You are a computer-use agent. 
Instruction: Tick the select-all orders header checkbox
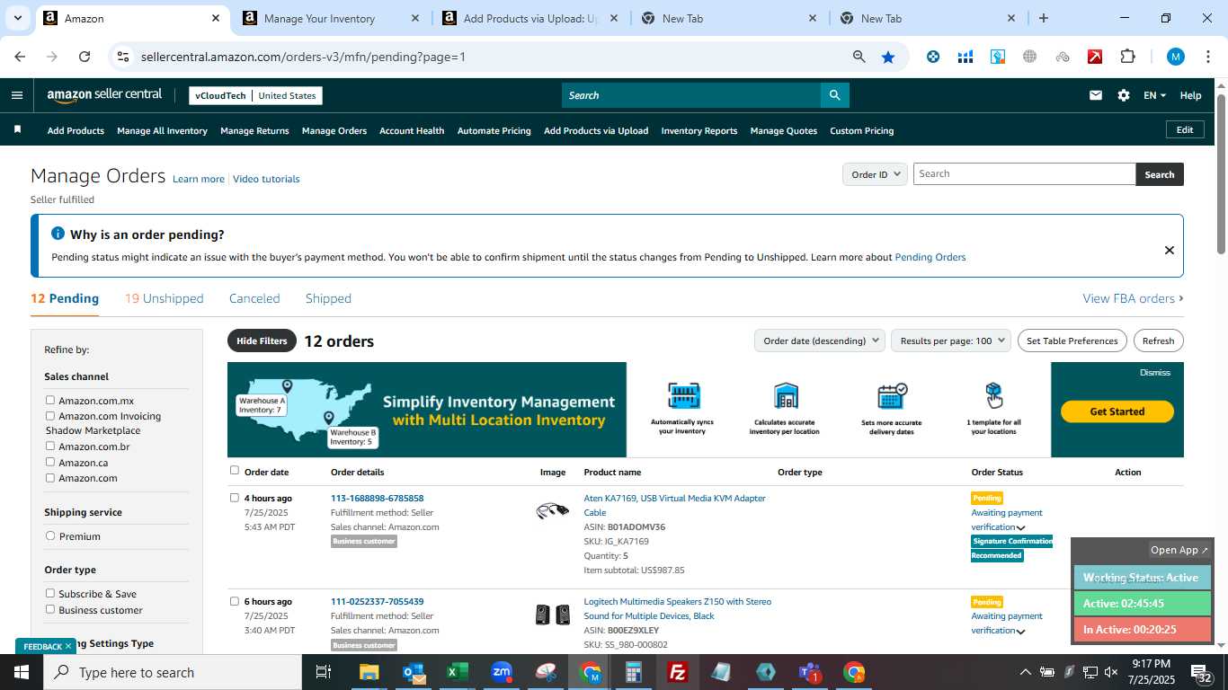pos(235,470)
